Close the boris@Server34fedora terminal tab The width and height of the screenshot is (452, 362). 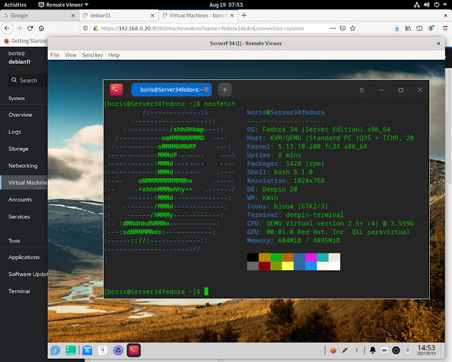(x=207, y=89)
